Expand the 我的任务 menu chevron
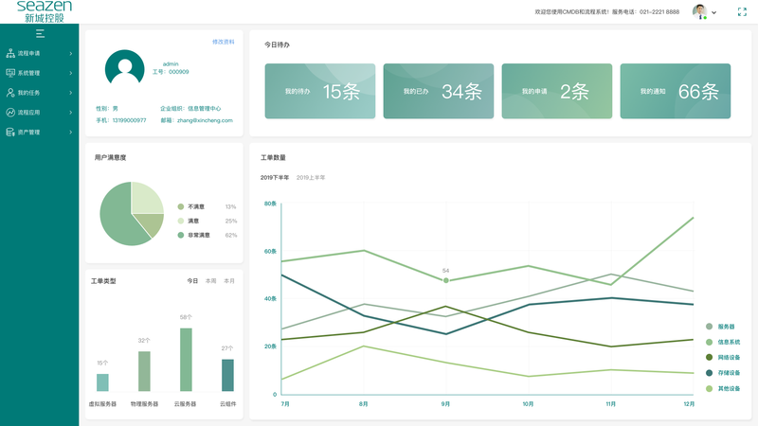Viewport: 758px width, 426px height. (x=70, y=92)
